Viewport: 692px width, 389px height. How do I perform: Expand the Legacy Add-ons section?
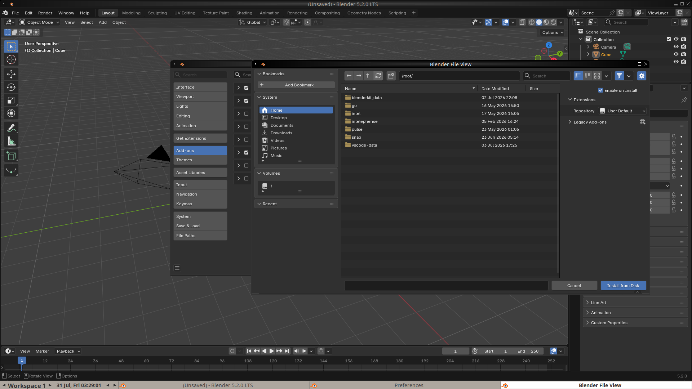click(x=570, y=122)
